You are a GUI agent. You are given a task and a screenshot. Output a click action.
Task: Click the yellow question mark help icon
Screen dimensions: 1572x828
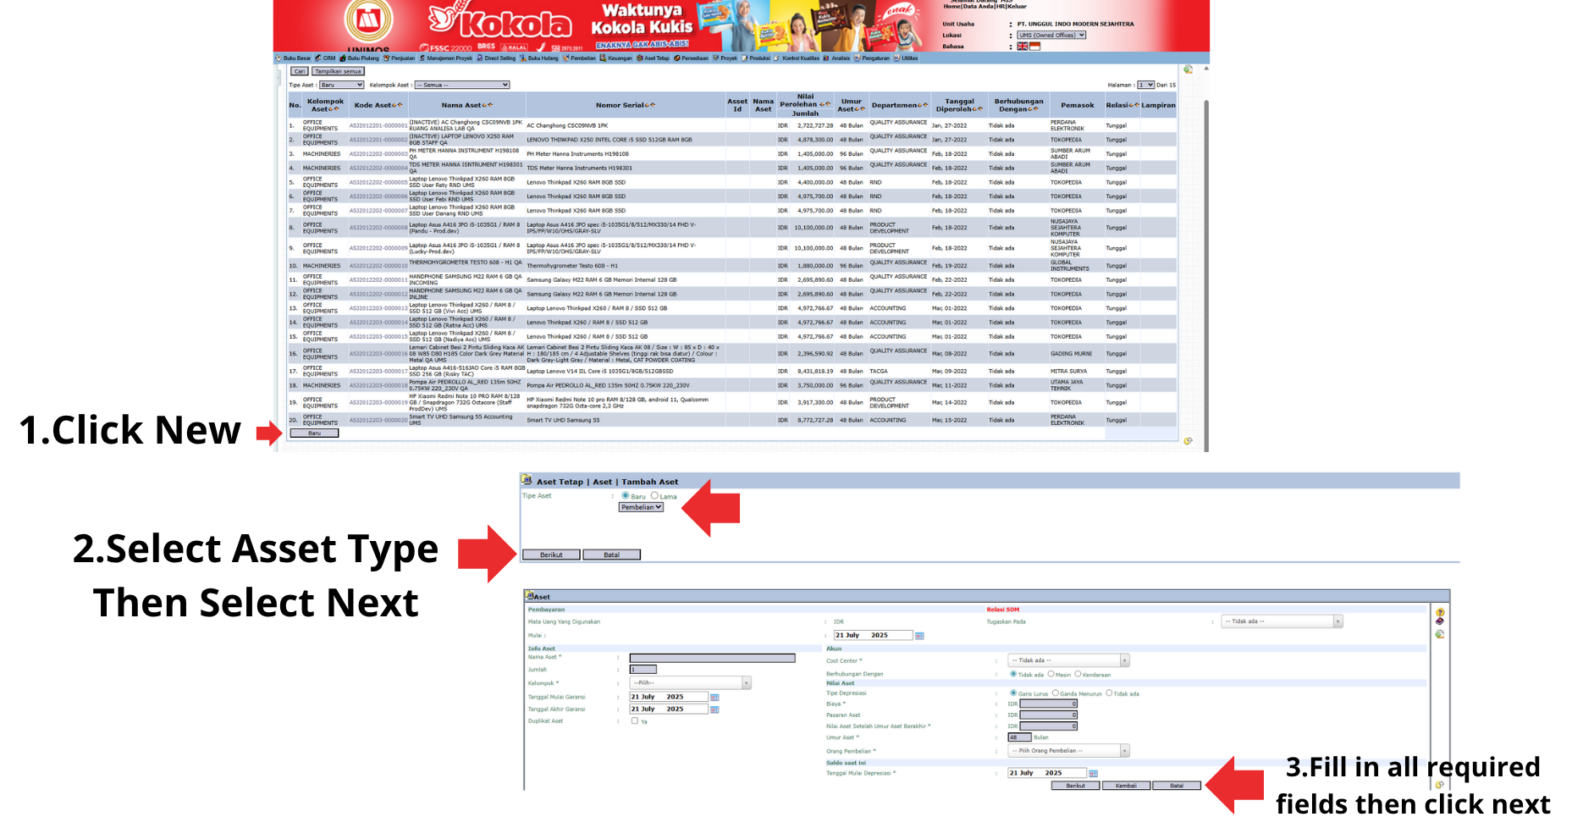click(1440, 612)
